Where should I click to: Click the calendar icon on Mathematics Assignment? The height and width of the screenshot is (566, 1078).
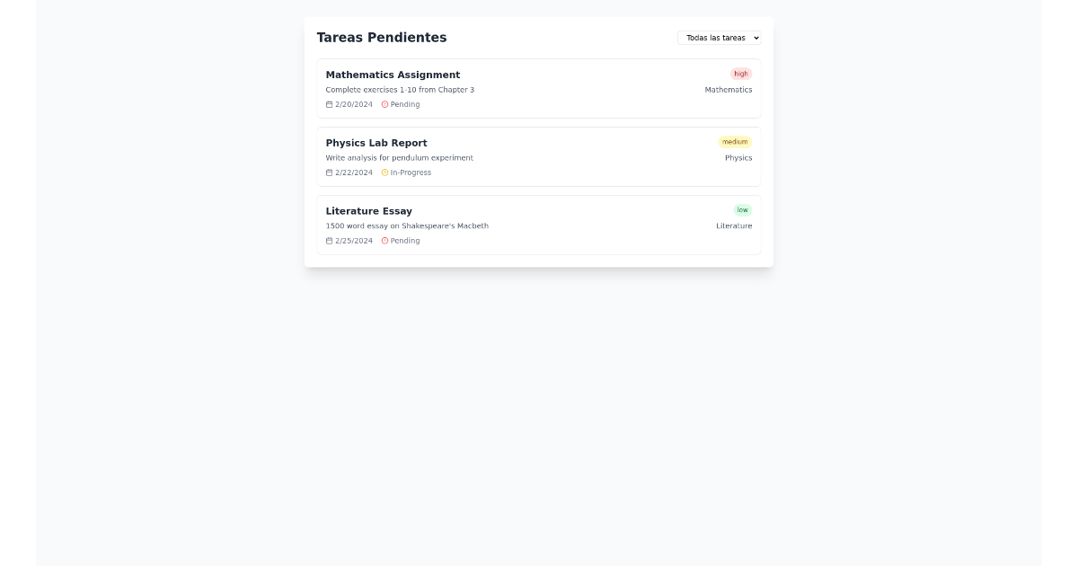[329, 104]
